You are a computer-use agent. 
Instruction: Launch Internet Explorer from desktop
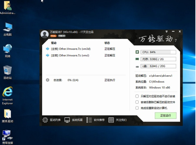(x=8, y=96)
